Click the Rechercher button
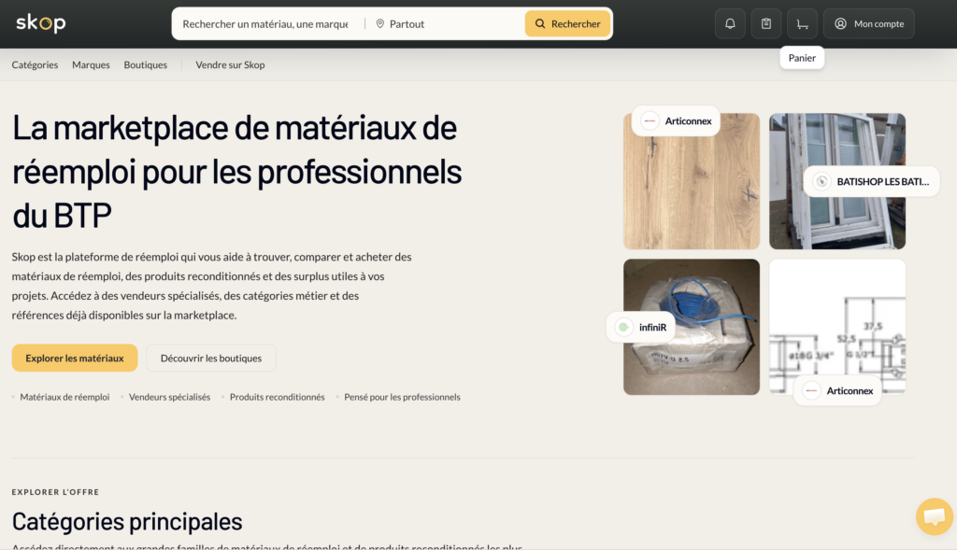957x550 pixels. 567,23
